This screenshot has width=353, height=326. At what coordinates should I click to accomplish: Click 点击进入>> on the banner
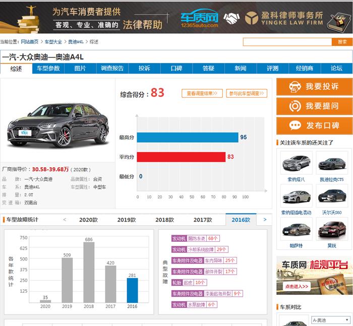point(297,286)
